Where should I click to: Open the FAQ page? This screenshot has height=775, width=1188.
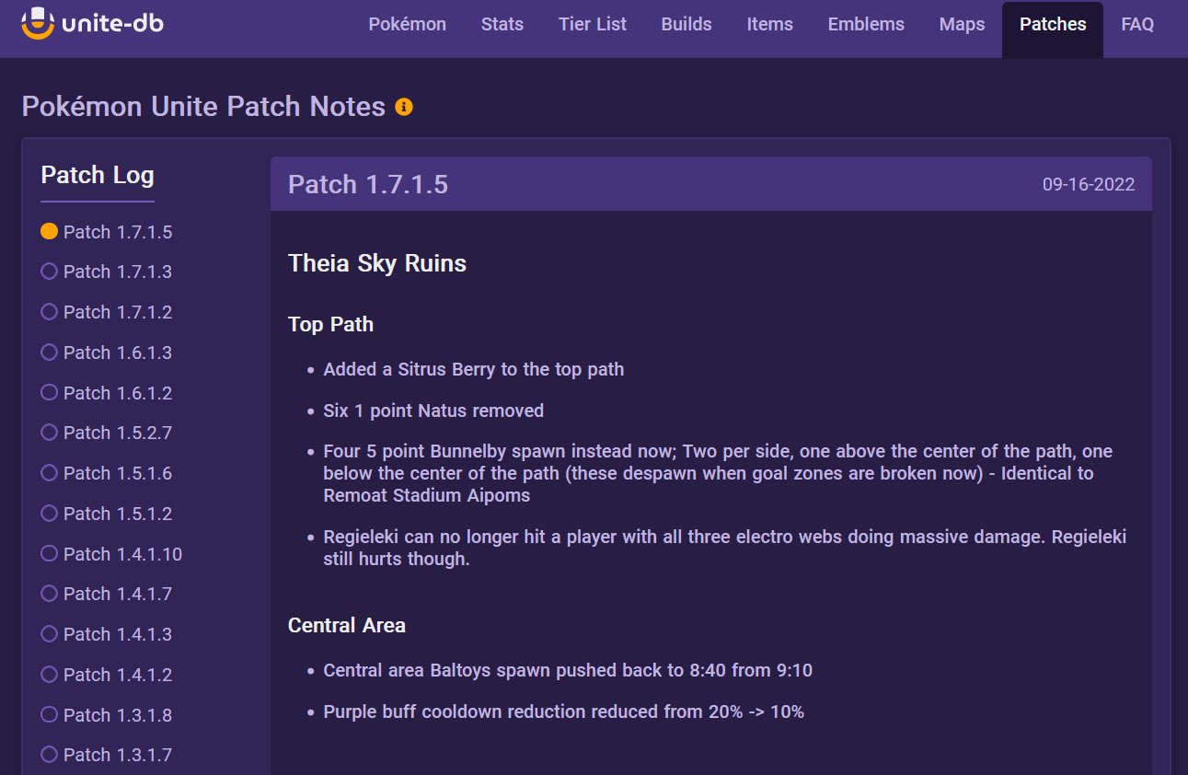(x=1137, y=25)
